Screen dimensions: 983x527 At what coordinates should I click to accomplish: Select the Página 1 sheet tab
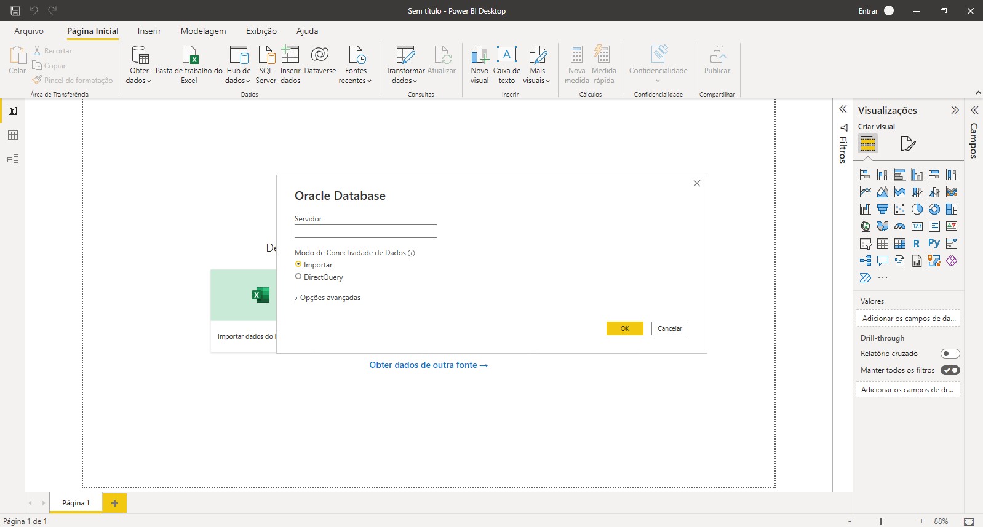76,503
